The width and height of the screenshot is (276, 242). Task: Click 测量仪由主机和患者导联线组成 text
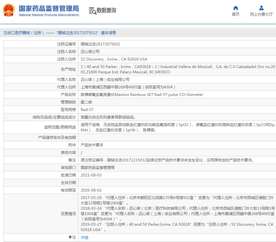[x=108, y=117]
